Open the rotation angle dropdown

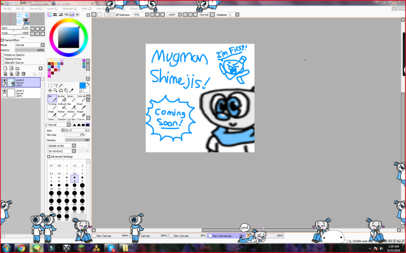pos(180,15)
